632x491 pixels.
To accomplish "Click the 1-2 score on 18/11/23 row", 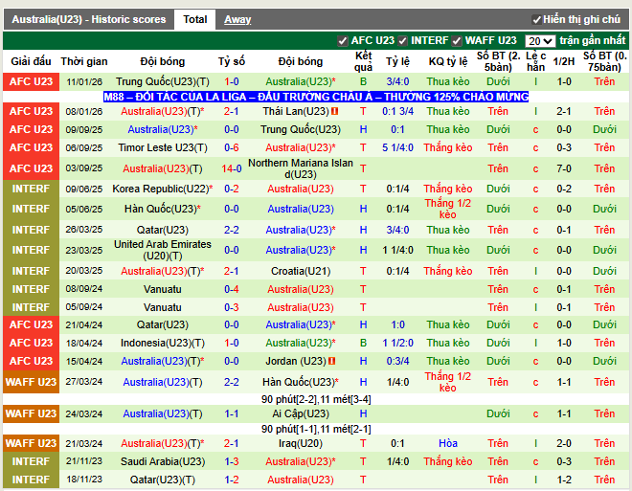I will click(x=232, y=480).
